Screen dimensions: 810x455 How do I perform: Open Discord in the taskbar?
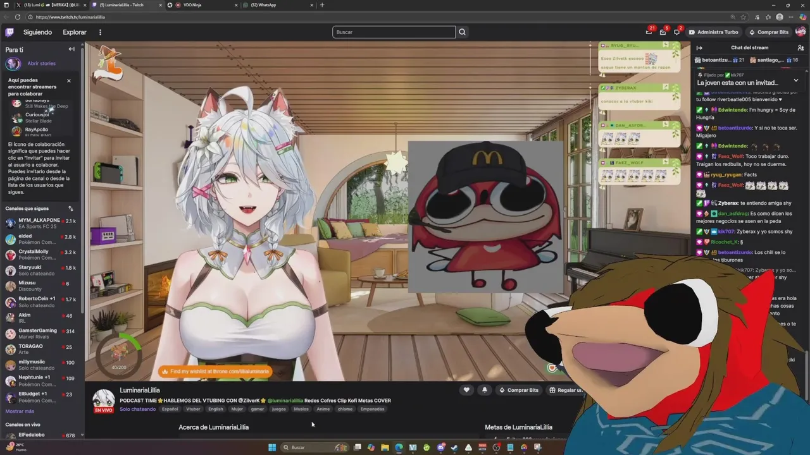tap(440, 447)
